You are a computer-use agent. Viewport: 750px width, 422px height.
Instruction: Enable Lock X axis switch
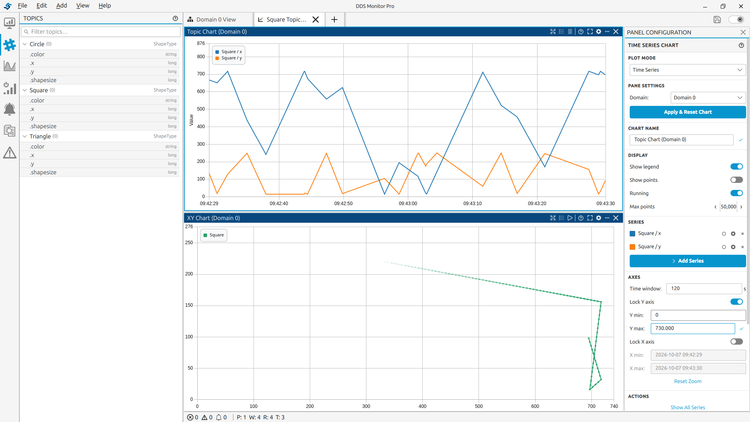pos(737,342)
